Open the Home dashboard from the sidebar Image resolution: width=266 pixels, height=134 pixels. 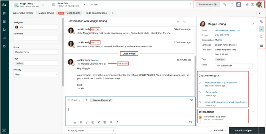point(4,13)
